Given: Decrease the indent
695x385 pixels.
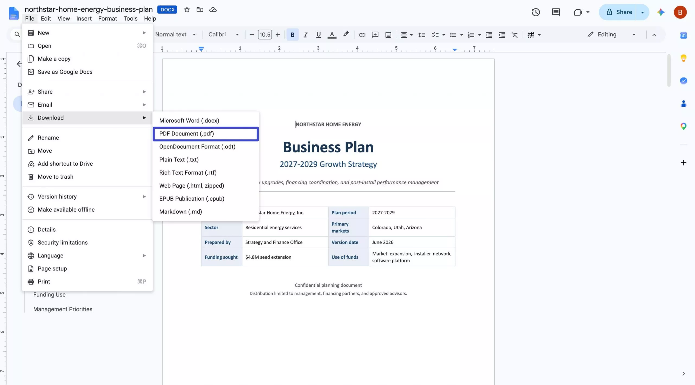Looking at the screenshot, I should pyautogui.click(x=489, y=35).
